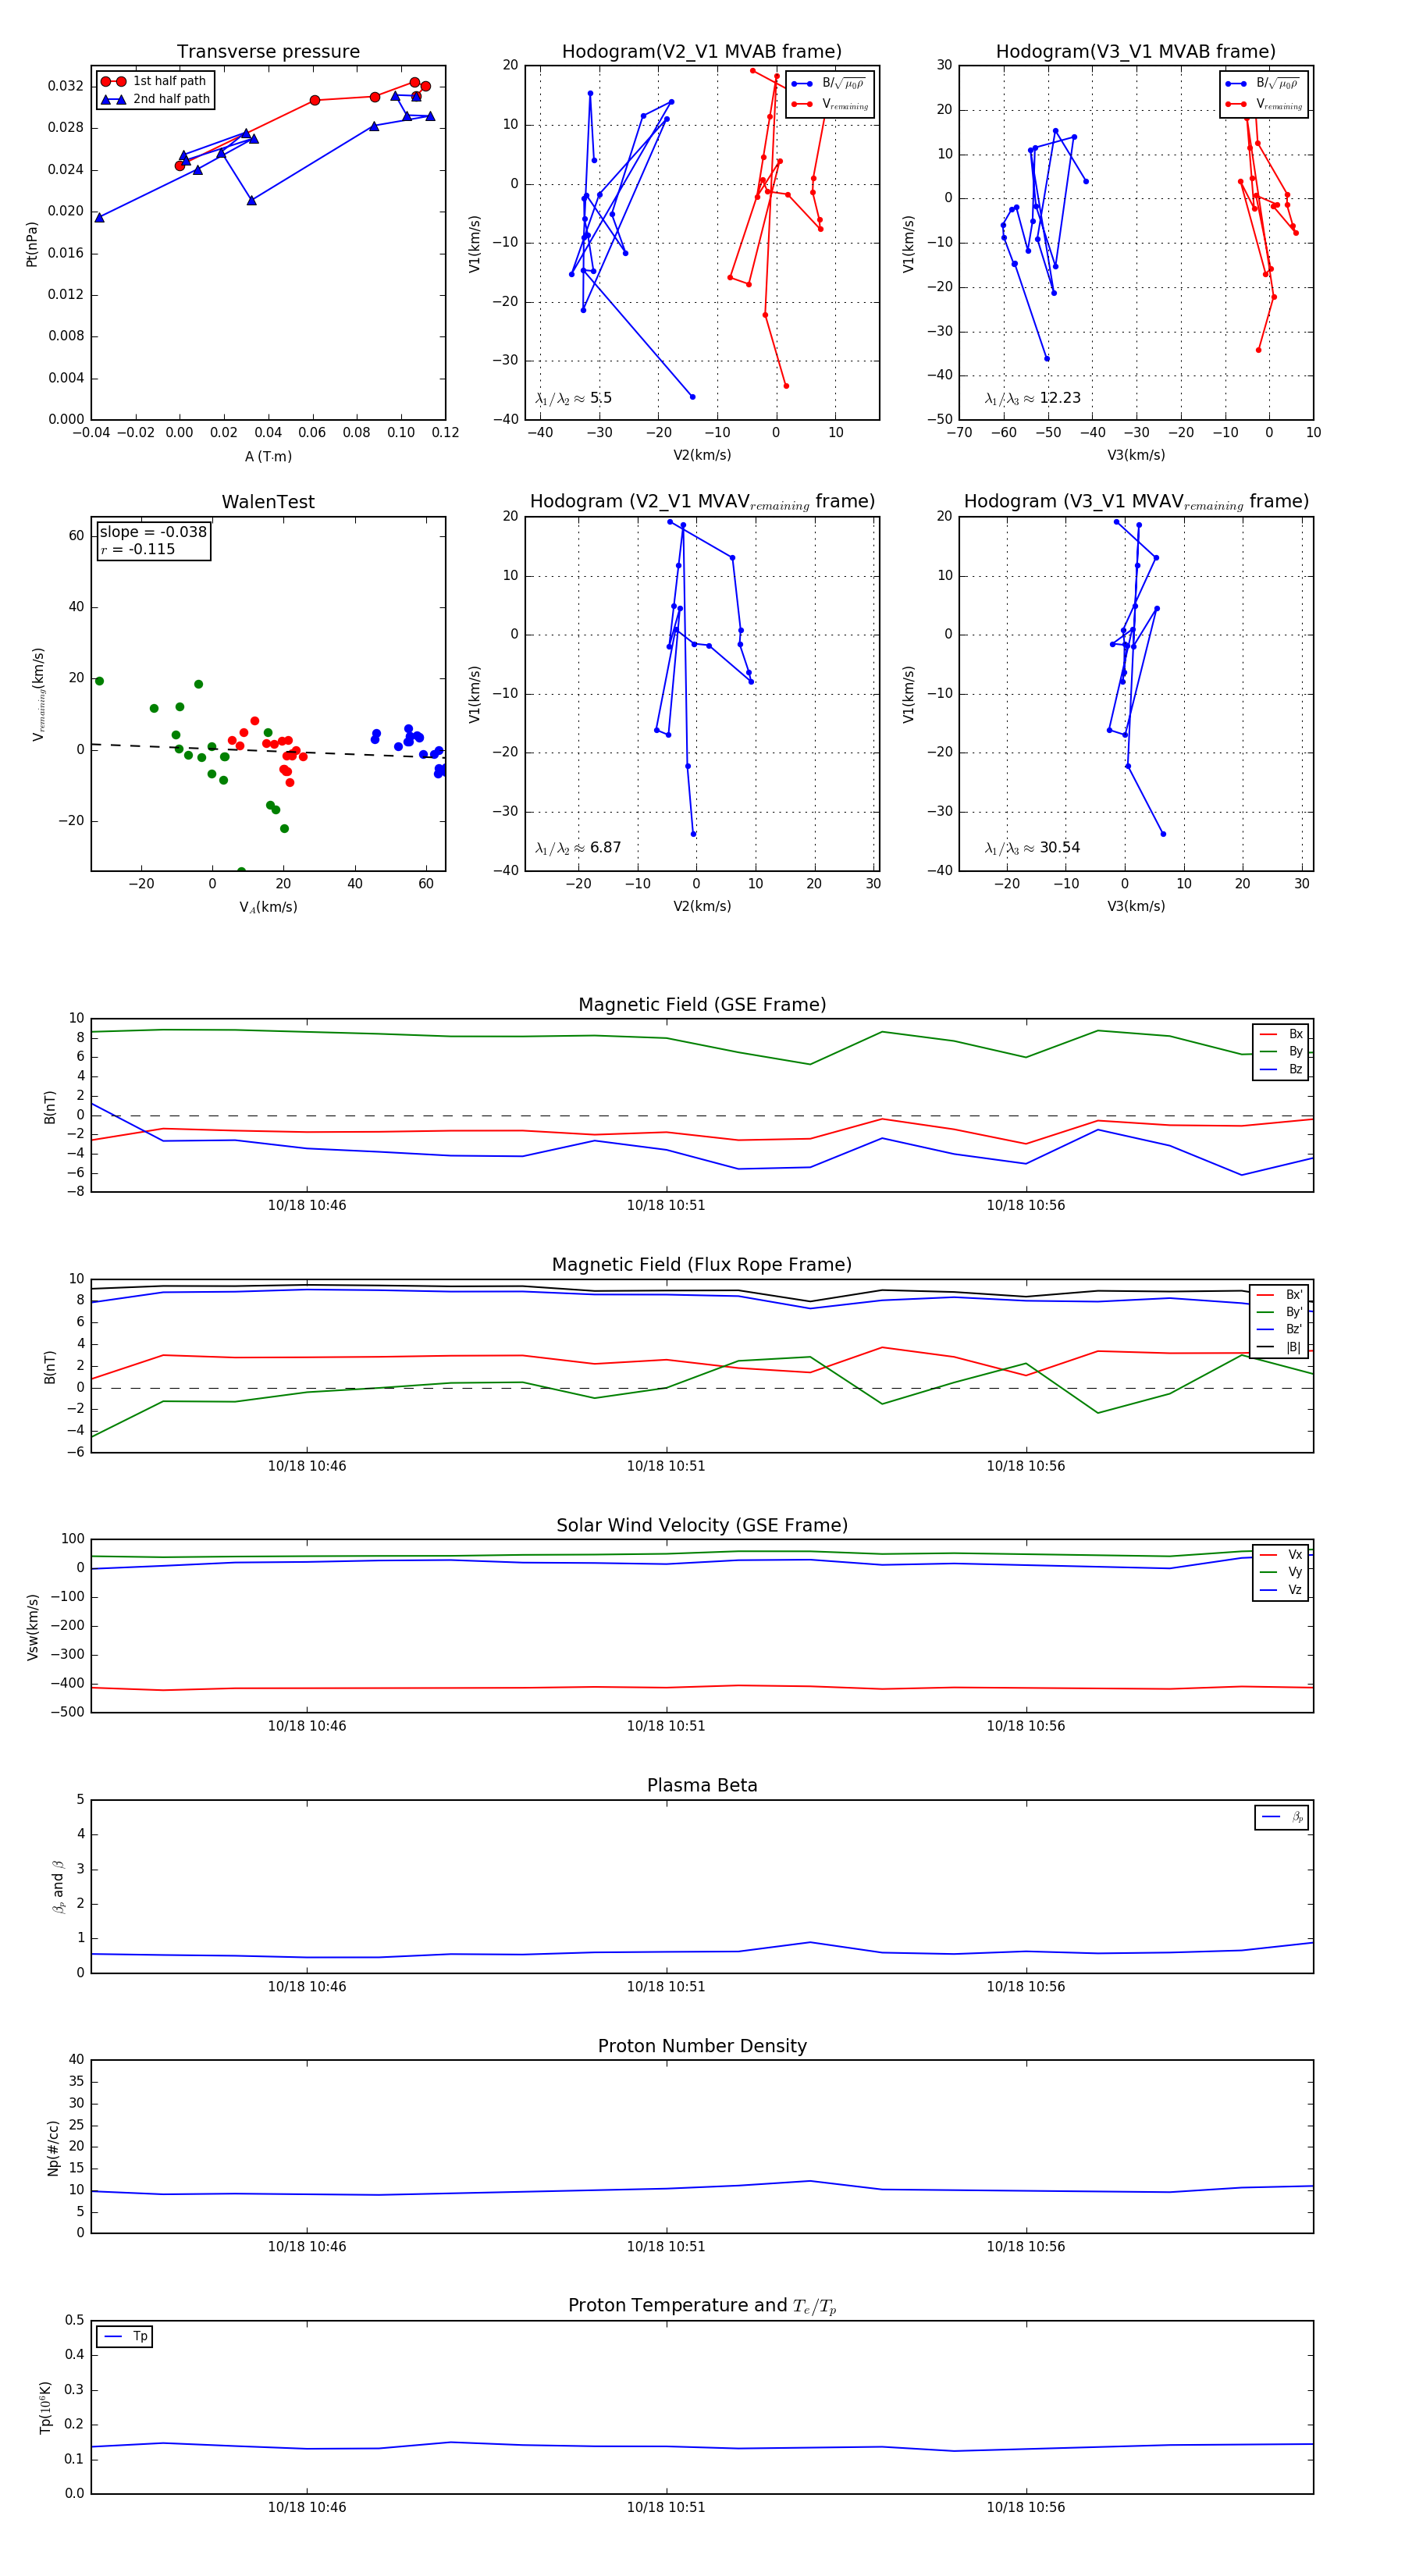
Task: Select the βp legend entry in Plasma Beta plot
Action: click(1282, 1817)
